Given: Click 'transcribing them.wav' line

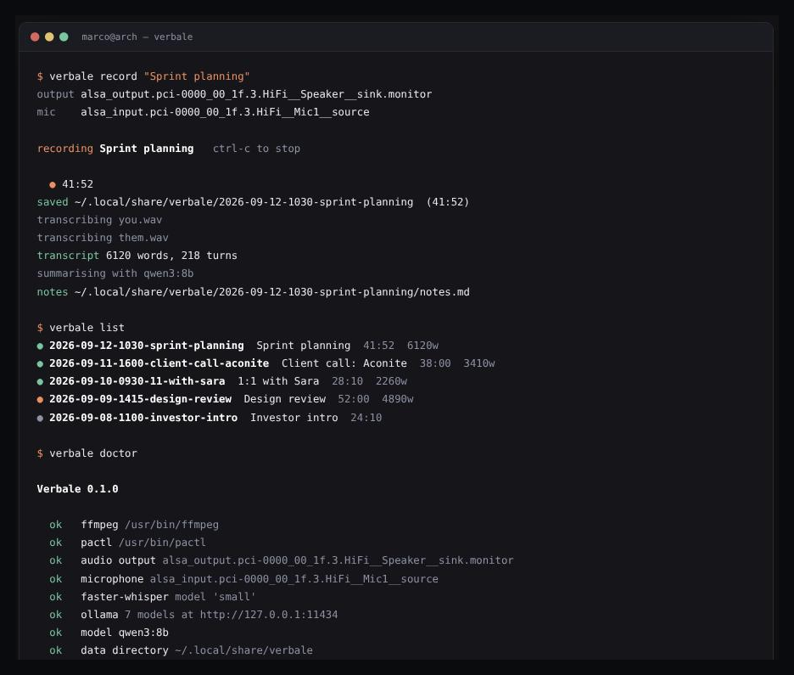Looking at the screenshot, I should click(103, 238).
